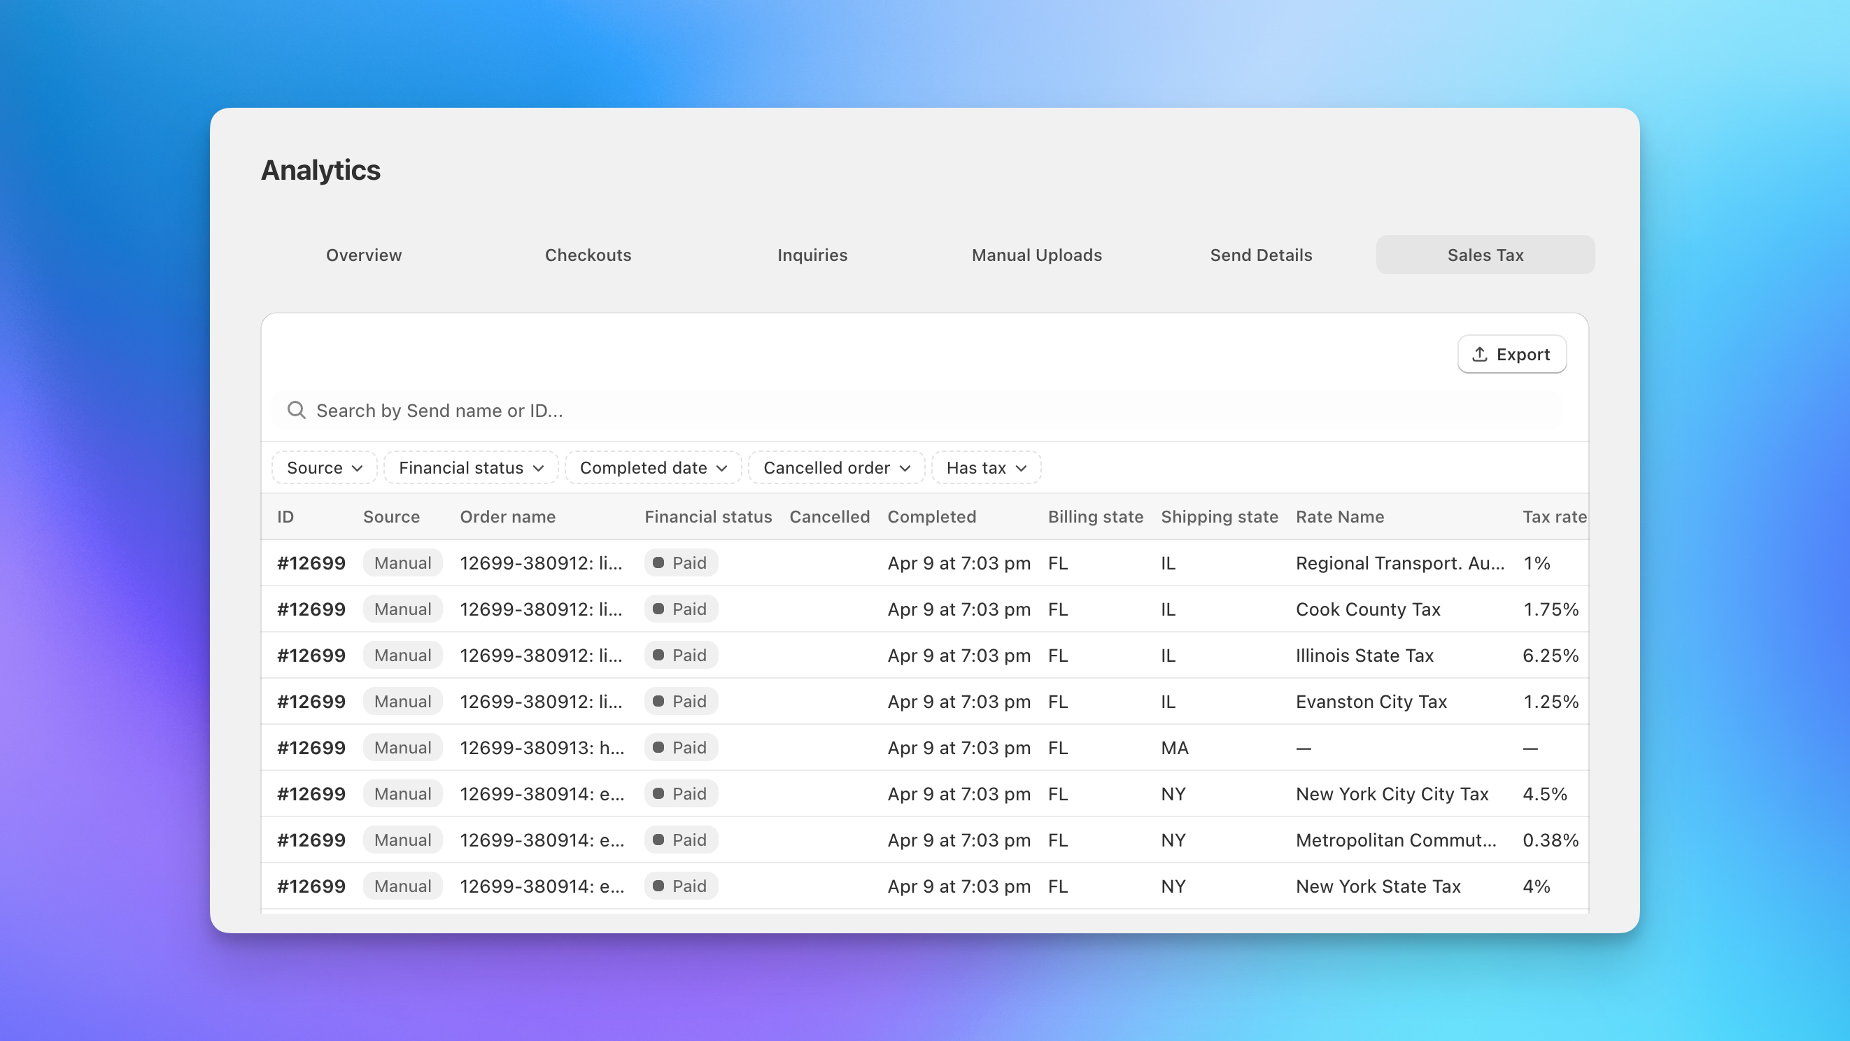This screenshot has width=1850, height=1041.
Task: Toggle the Financial status filter
Action: click(x=470, y=467)
